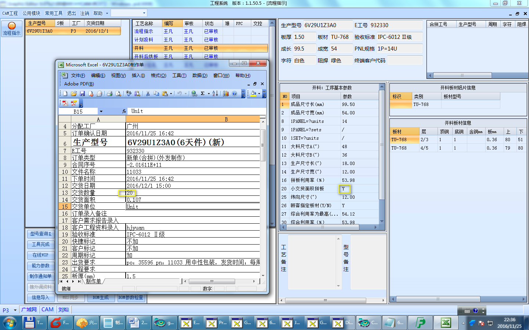The width and height of the screenshot is (529, 330).
Task: Open the 公用模块 menu
Action: click(x=31, y=13)
